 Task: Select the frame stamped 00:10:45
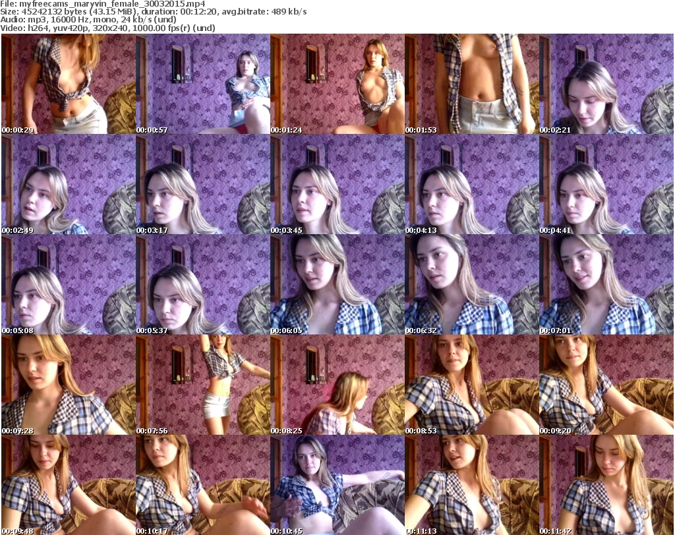(x=337, y=485)
